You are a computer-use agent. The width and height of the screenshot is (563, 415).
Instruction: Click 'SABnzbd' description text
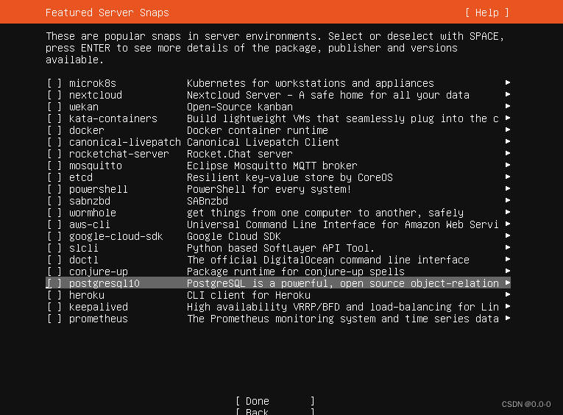coord(208,201)
